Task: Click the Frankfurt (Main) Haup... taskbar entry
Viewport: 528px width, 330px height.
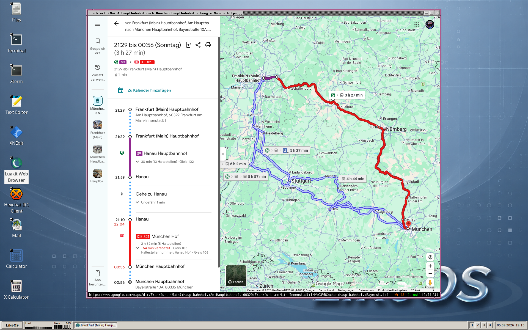Action: tap(96, 325)
